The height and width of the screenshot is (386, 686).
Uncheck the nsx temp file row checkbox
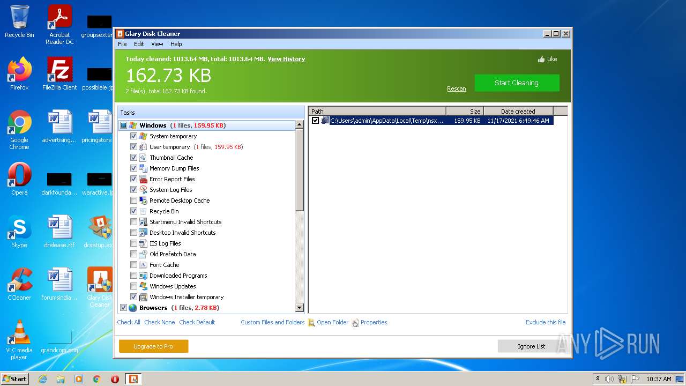click(315, 121)
